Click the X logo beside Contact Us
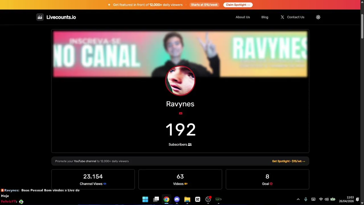Viewport: 364px width, 205px height. 282,17
